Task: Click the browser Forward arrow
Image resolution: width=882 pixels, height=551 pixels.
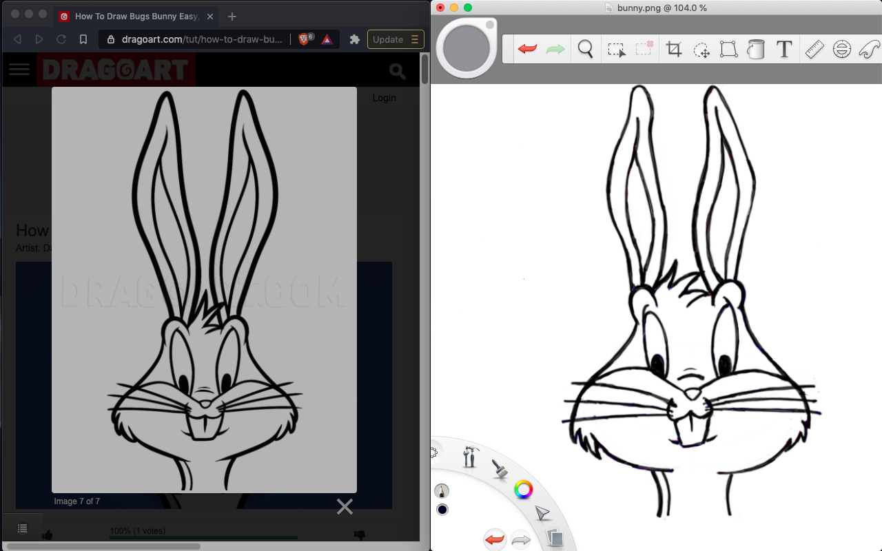Action: [39, 39]
